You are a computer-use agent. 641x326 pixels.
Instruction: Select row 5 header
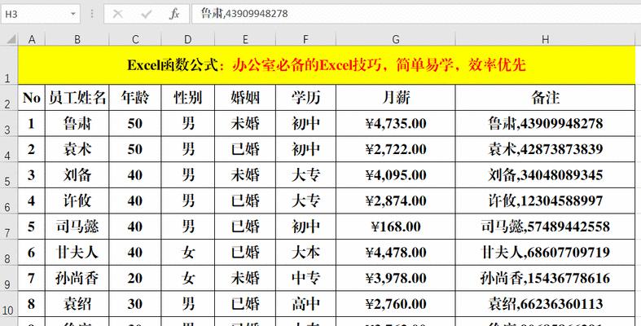(x=9, y=174)
